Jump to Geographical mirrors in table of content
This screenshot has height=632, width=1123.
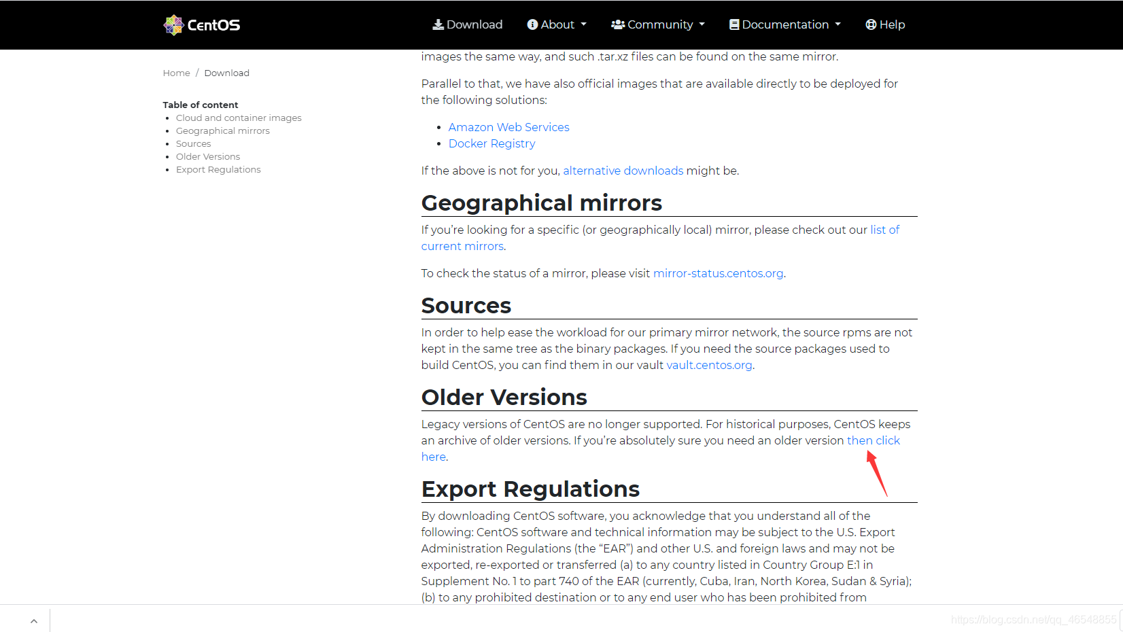222,130
